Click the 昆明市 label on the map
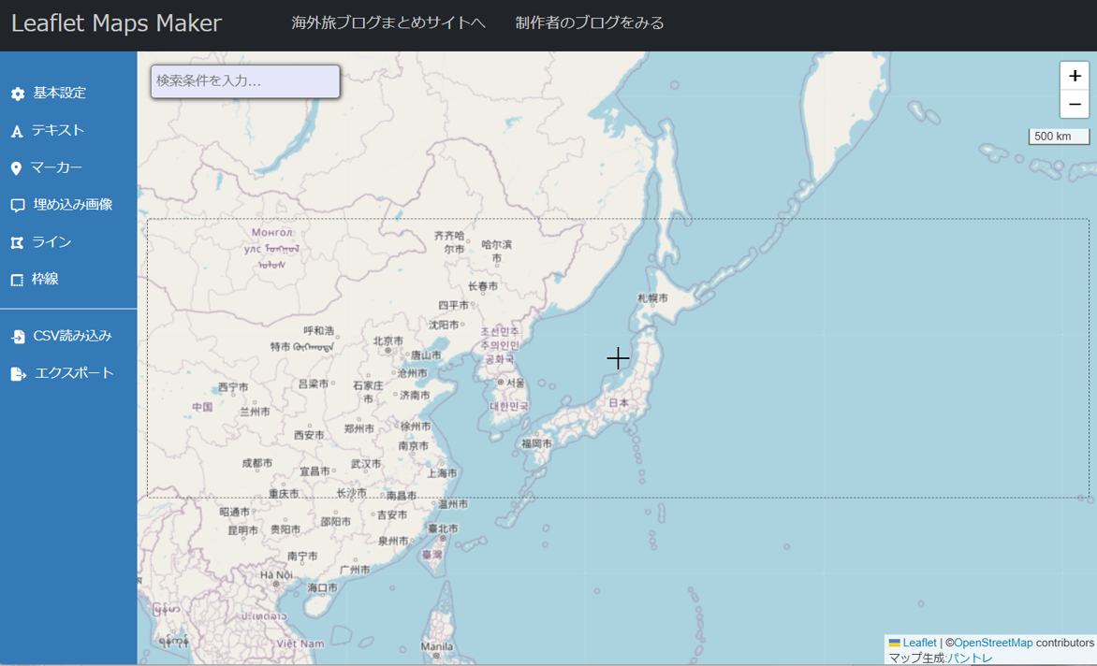The height and width of the screenshot is (666, 1097). click(242, 530)
